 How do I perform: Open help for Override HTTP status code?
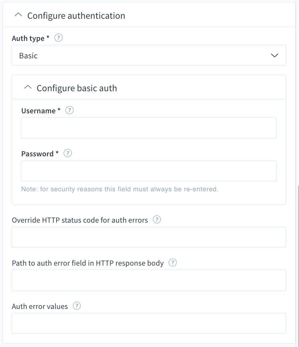point(157,220)
